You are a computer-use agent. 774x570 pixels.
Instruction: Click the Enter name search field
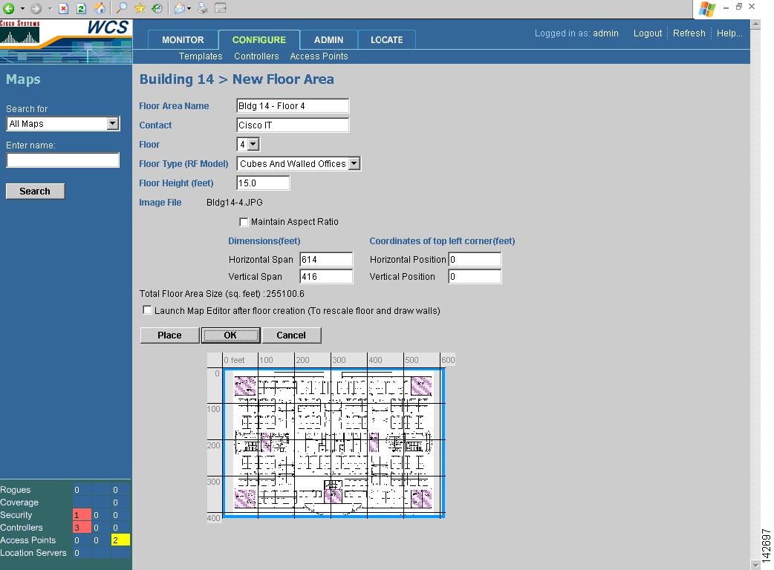[x=62, y=160]
